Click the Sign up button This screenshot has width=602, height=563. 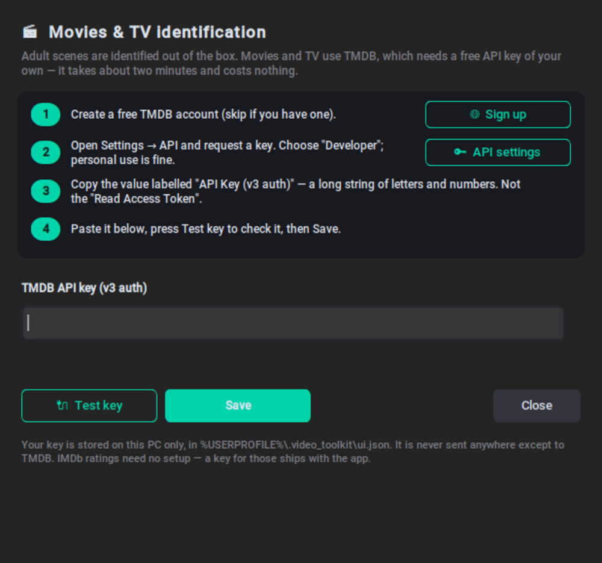498,114
